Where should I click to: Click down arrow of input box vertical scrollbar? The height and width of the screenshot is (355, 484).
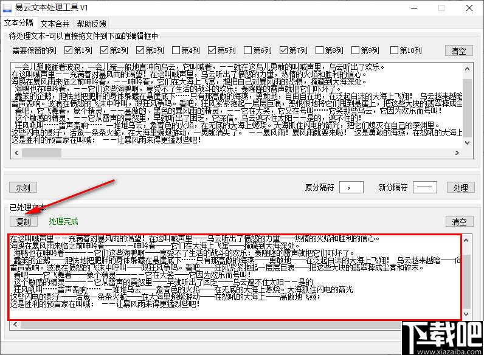point(468,143)
